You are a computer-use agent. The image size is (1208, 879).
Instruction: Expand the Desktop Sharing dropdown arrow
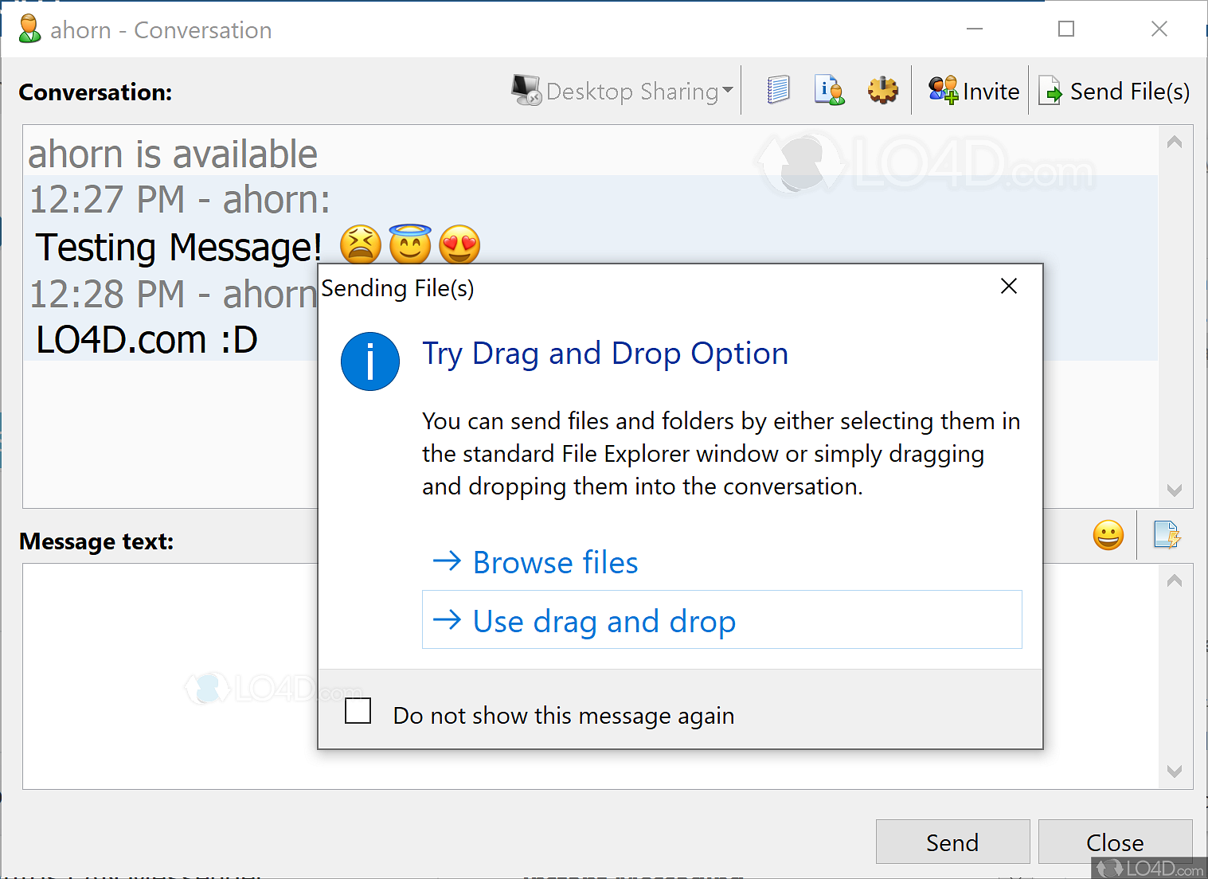point(727,91)
